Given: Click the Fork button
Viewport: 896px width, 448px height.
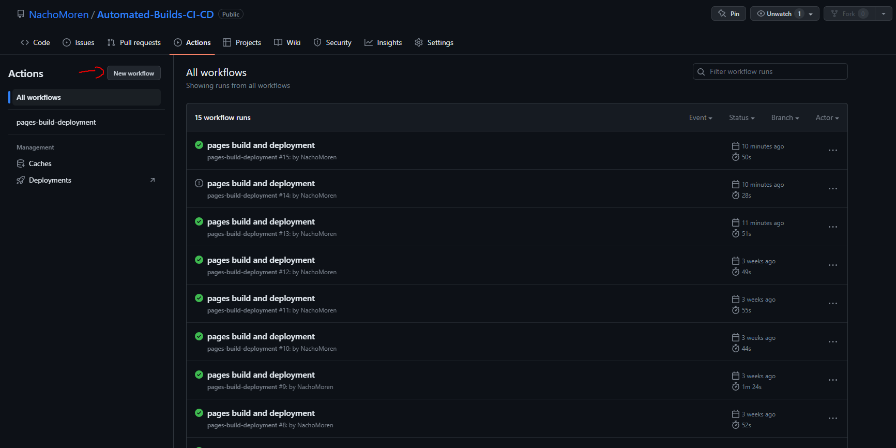Looking at the screenshot, I should [849, 13].
